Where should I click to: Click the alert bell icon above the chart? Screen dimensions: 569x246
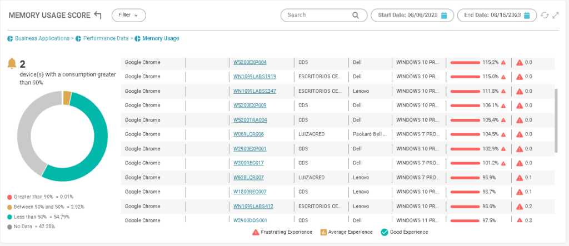[x=12, y=64]
